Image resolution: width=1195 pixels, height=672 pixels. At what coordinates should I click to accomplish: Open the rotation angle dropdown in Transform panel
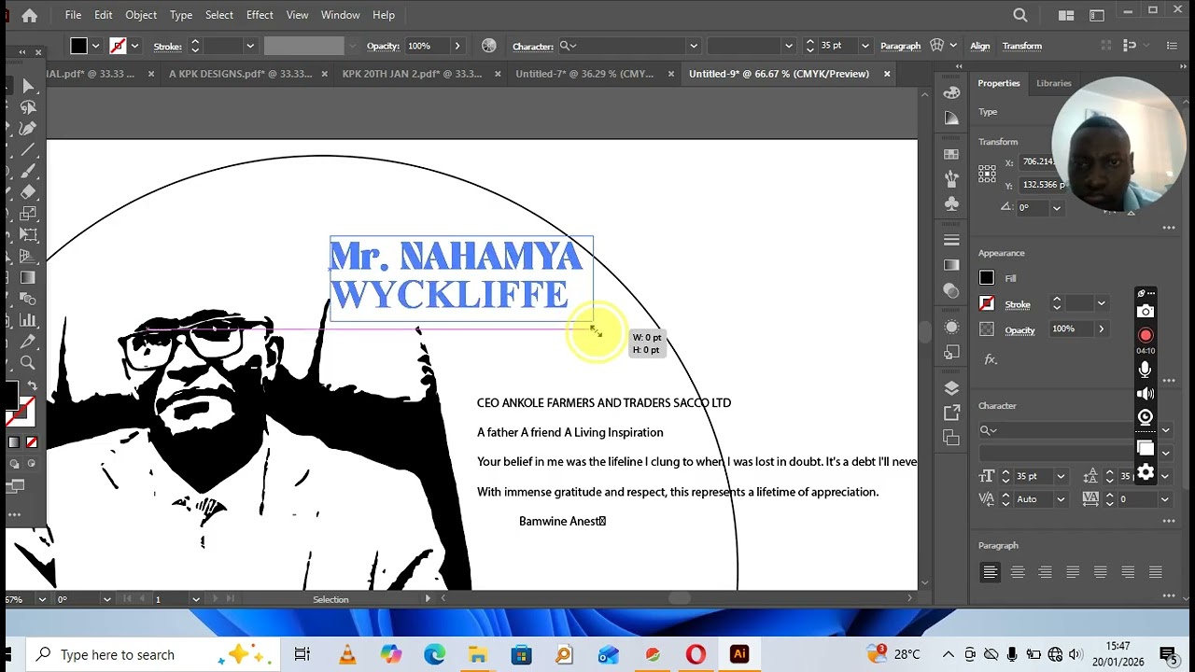1056,207
